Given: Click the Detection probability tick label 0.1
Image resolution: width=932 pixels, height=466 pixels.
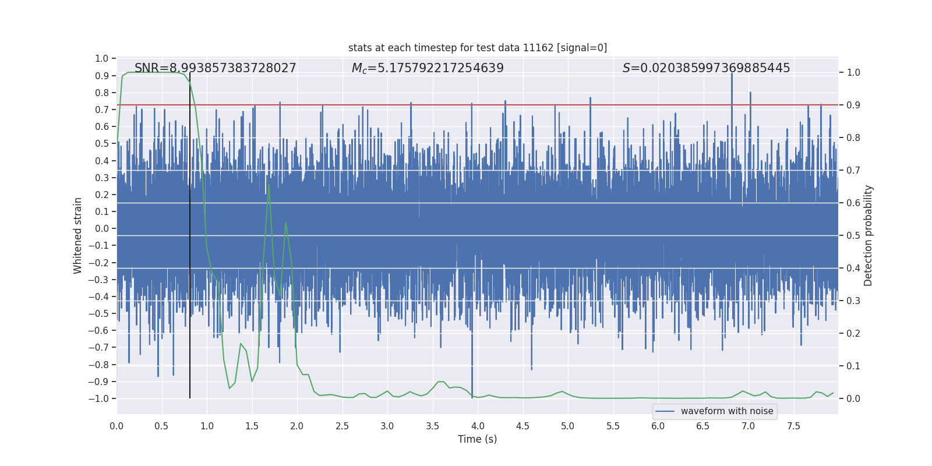Looking at the screenshot, I should coord(853,366).
